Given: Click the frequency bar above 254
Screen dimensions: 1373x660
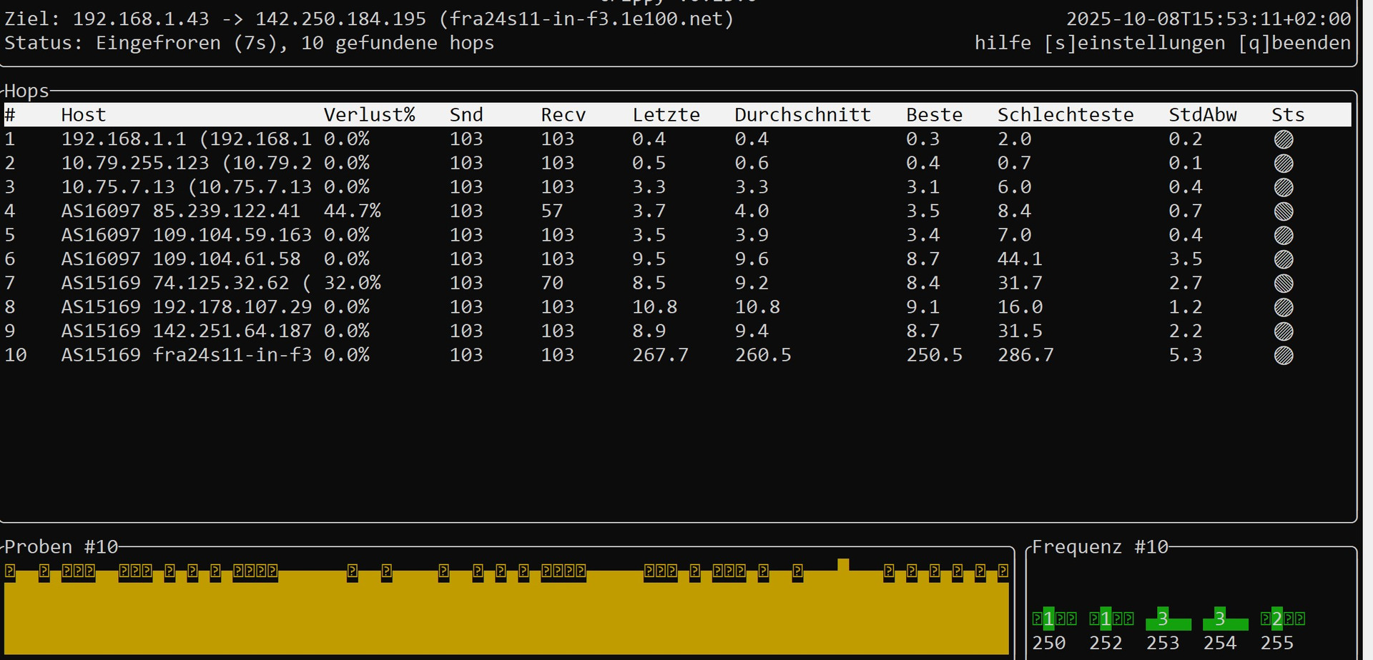Looking at the screenshot, I should [1226, 619].
